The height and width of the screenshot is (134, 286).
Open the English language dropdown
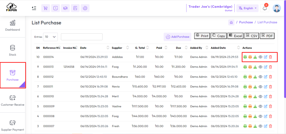tap(247, 8)
